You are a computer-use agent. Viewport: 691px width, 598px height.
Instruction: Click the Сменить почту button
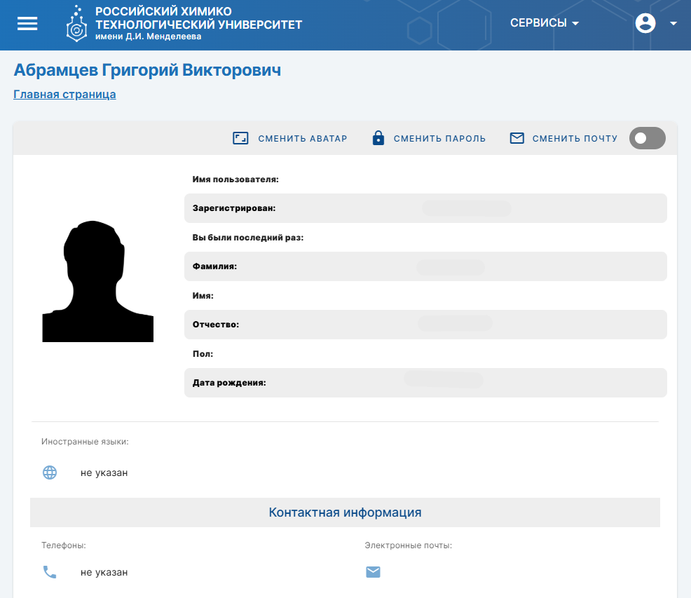pos(575,138)
